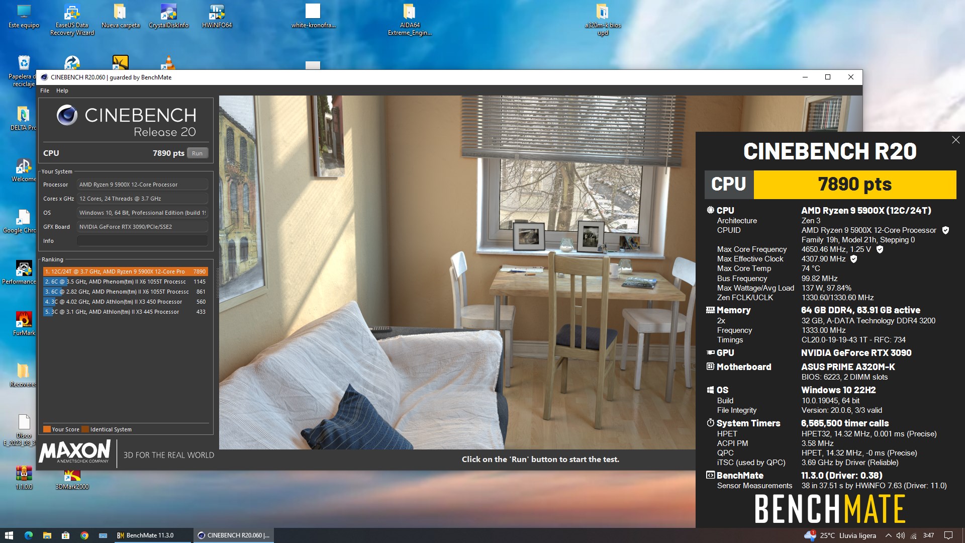The width and height of the screenshot is (965, 543).
Task: Open weather widget 25°C Lluvia ligera
Action: [x=840, y=535]
